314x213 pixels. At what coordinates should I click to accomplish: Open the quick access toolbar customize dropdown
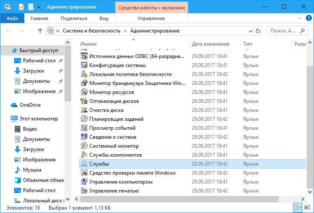(38, 7)
